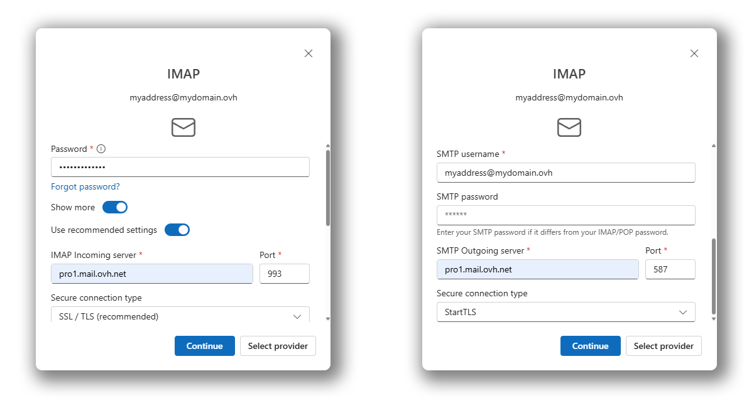The image size is (754, 408).
Task: Click the envelope icon above SMTP username
Action: [x=569, y=127]
